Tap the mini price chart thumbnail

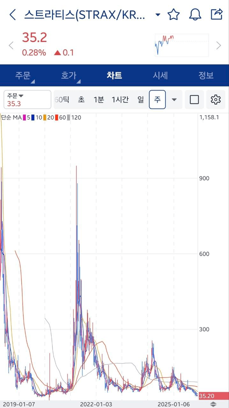(x=181, y=45)
